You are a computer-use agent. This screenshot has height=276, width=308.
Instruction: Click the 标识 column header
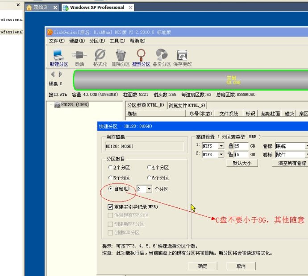tap(250, 114)
